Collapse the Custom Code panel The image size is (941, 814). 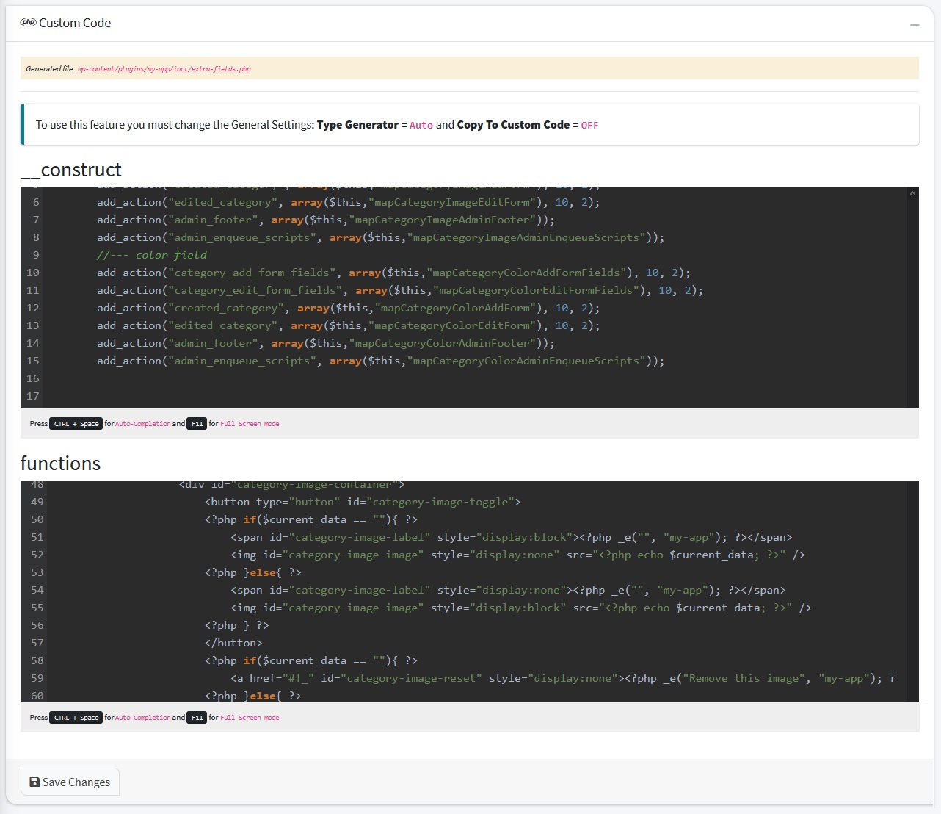tap(915, 24)
